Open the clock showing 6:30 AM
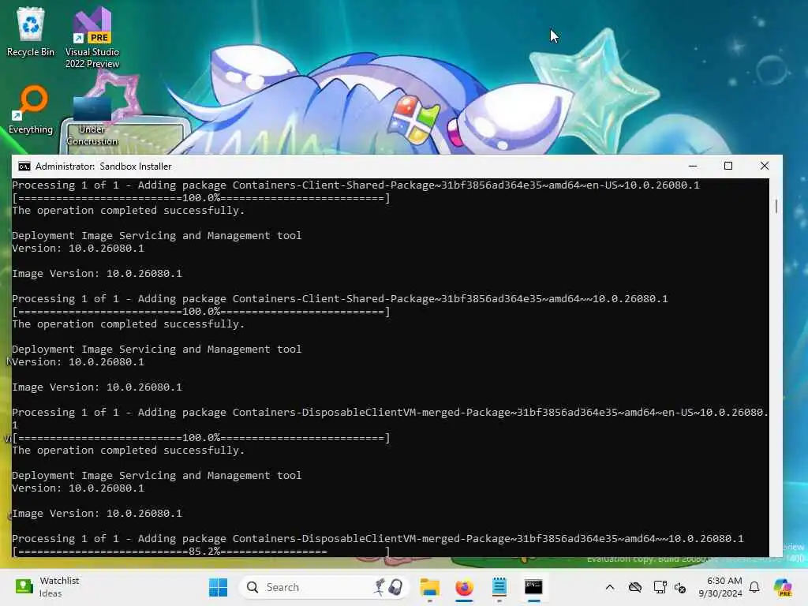This screenshot has width=808, height=606. 720,587
